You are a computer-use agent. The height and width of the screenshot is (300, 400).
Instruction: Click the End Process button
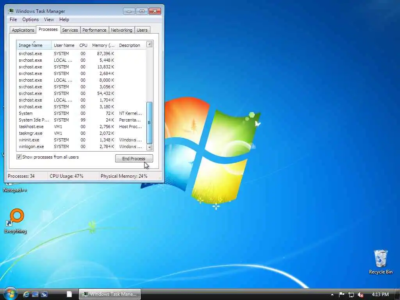pyautogui.click(x=134, y=159)
